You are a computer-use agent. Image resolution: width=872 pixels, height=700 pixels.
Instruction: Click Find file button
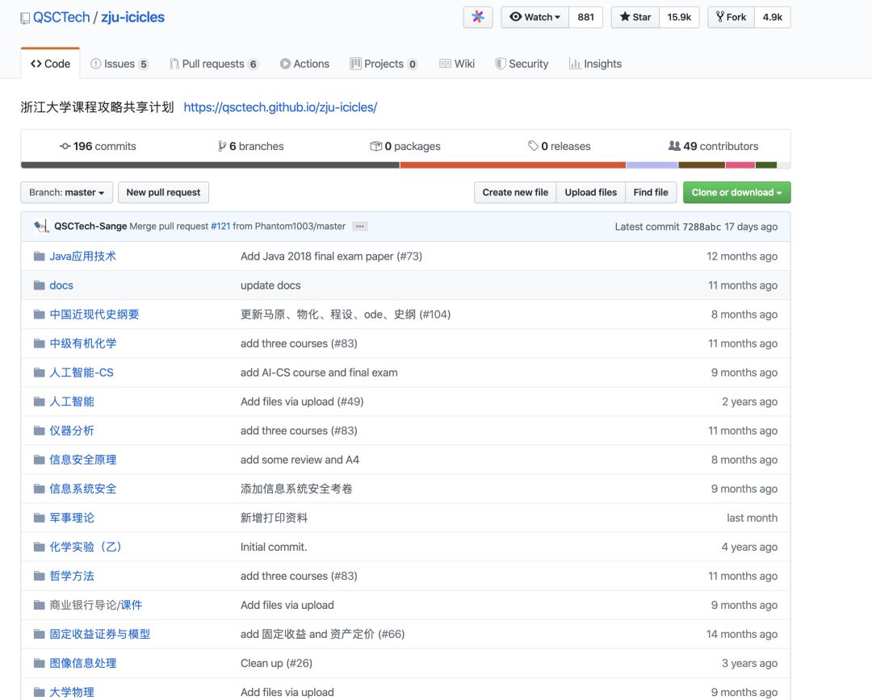651,192
